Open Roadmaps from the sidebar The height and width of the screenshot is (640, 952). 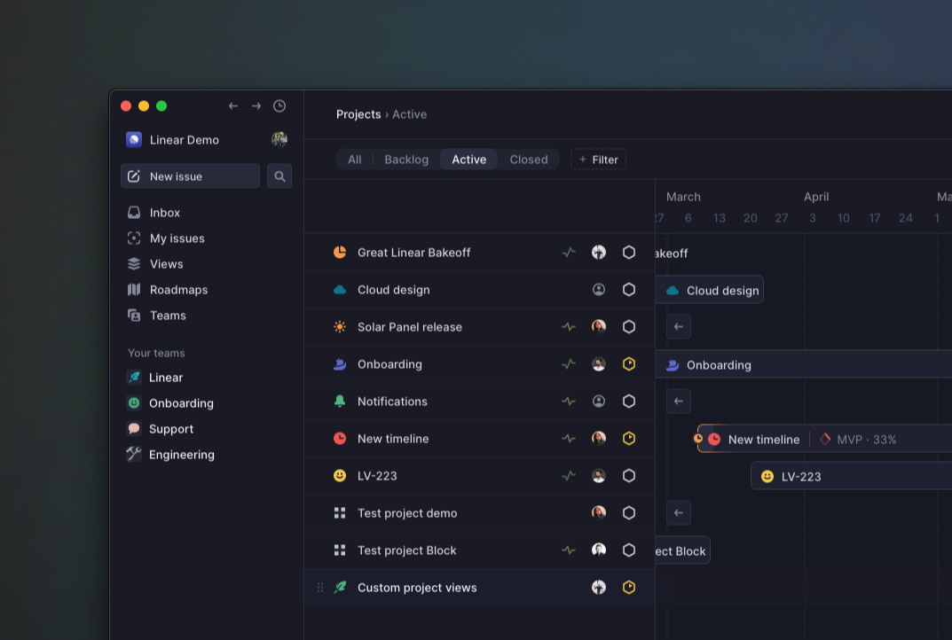pyautogui.click(x=178, y=290)
